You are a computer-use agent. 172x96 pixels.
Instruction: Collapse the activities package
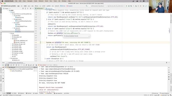coord(13,16)
